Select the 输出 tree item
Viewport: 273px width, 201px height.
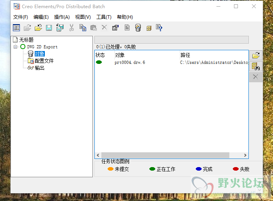click(x=39, y=68)
